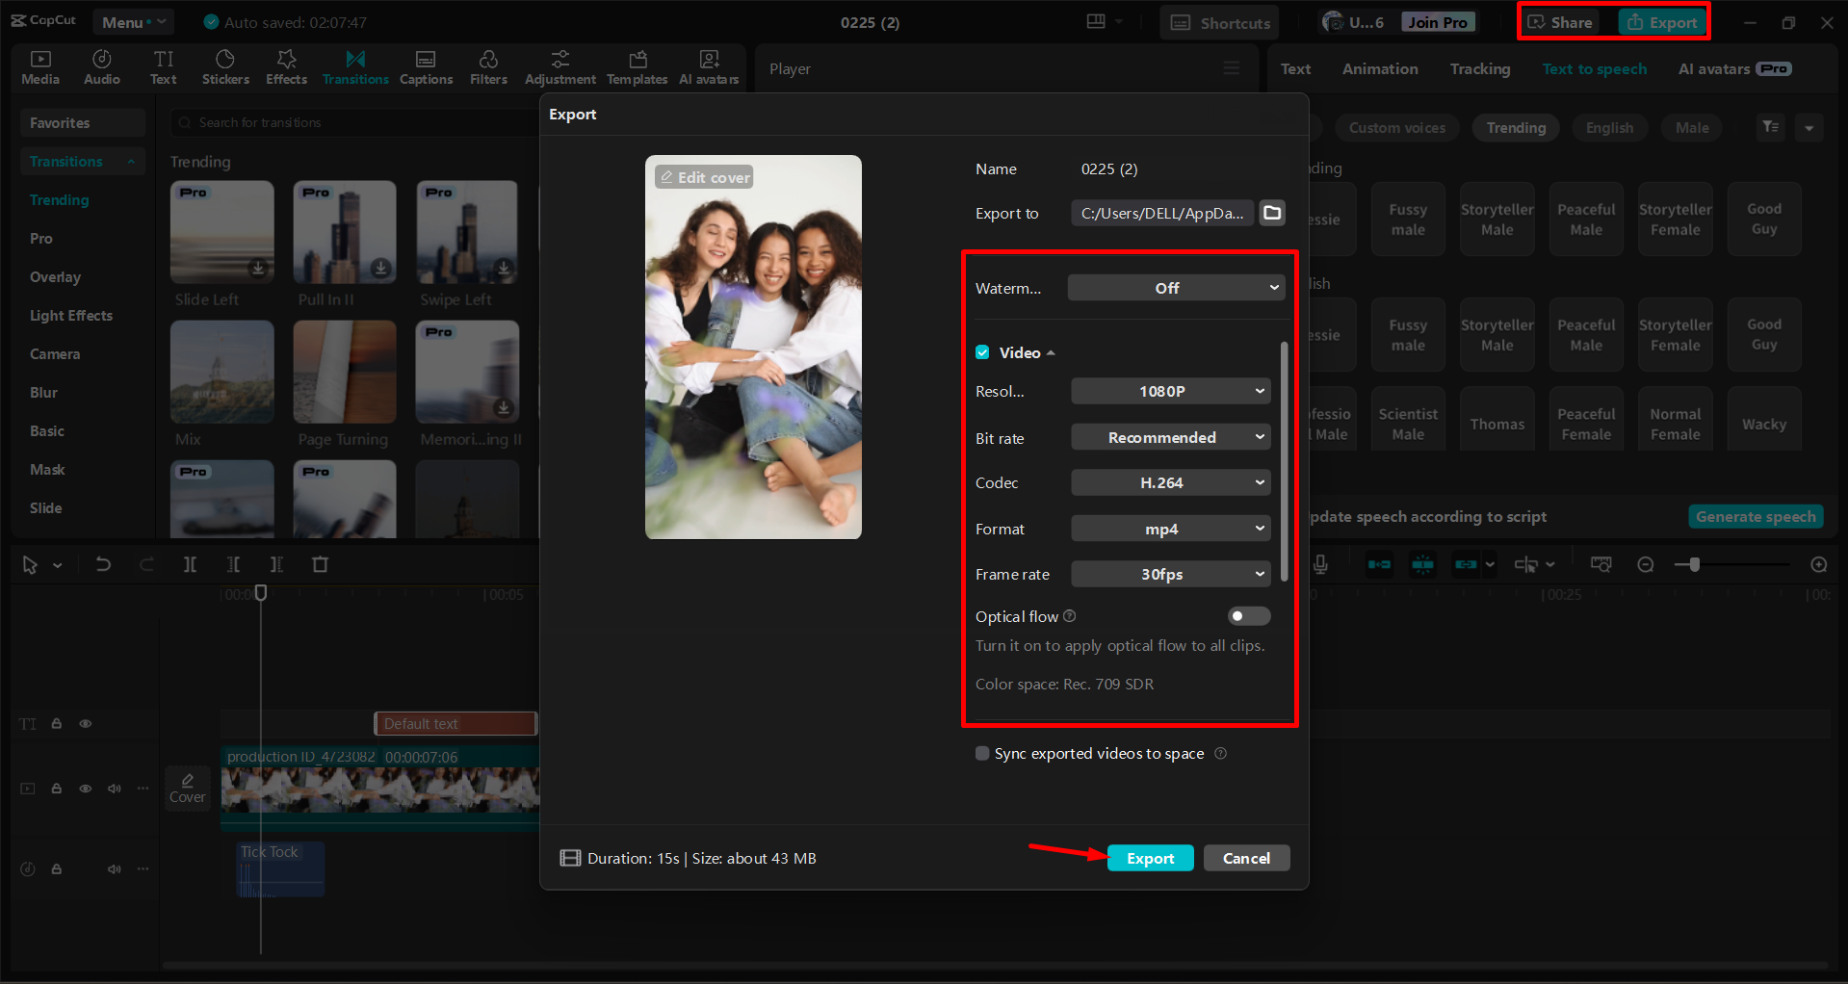Image resolution: width=1848 pixels, height=984 pixels.
Task: Select the Delete icon in timeline toolbar
Action: click(320, 564)
